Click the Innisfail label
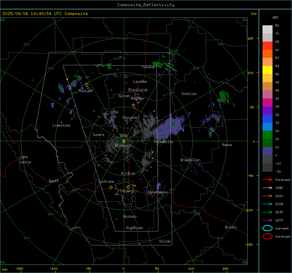Viewport: 292px width, 273px height. 131,118
